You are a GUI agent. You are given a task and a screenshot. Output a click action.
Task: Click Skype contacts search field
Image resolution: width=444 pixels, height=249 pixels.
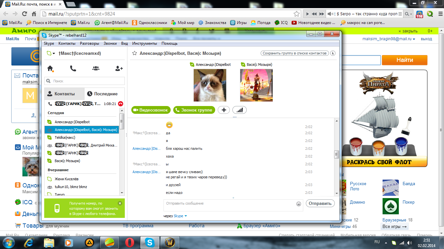click(85, 81)
